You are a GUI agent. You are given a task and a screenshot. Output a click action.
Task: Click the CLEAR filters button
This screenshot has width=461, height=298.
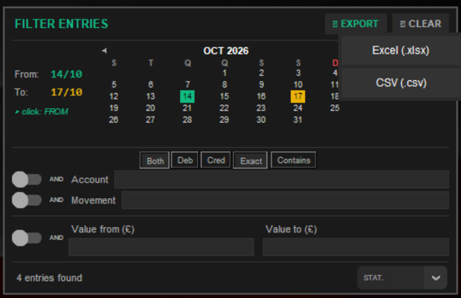tap(421, 24)
